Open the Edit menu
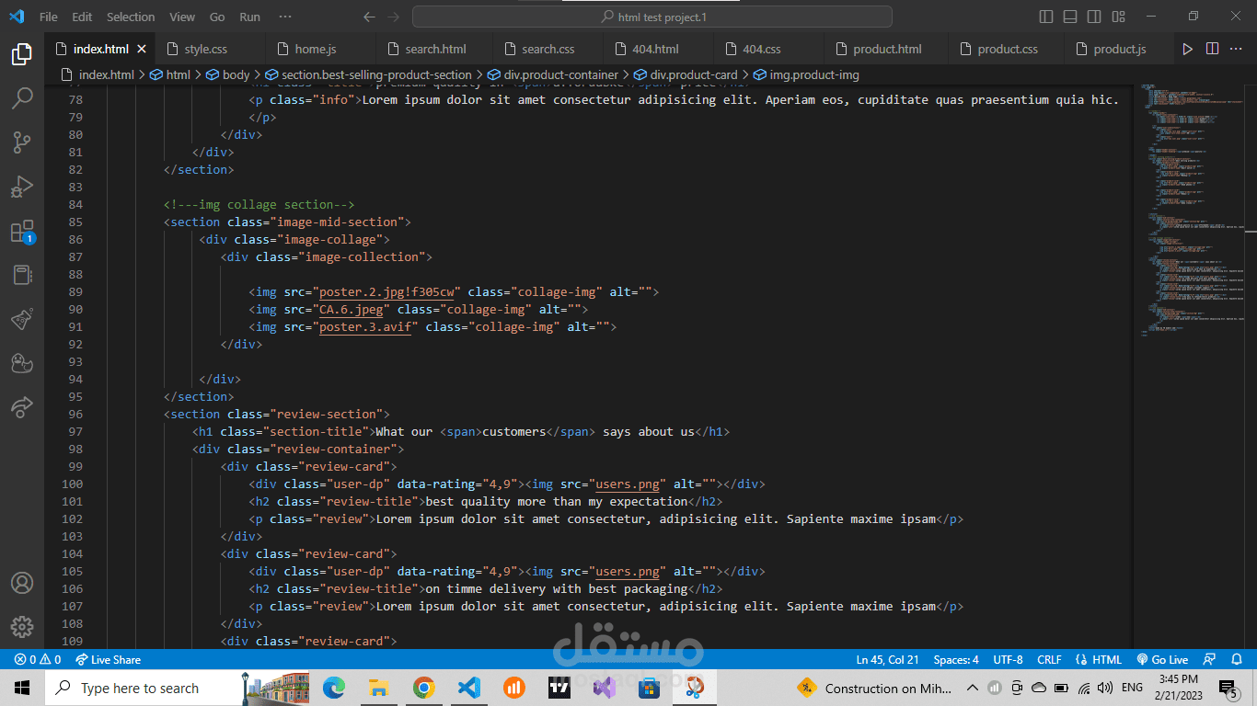Image resolution: width=1257 pixels, height=706 pixels. 82,17
